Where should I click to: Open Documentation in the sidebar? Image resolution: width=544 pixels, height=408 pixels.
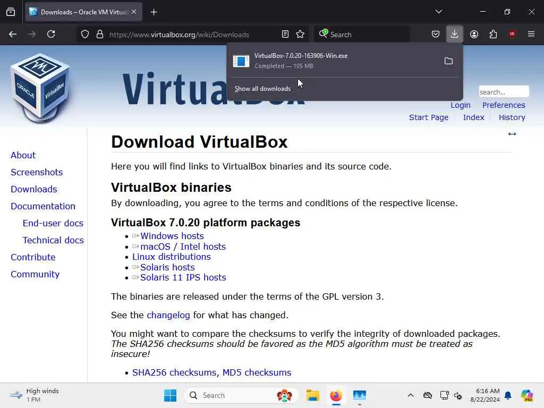[43, 206]
